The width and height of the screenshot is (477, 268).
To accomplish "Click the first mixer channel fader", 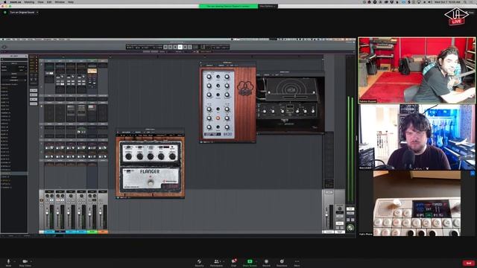I will [47, 214].
